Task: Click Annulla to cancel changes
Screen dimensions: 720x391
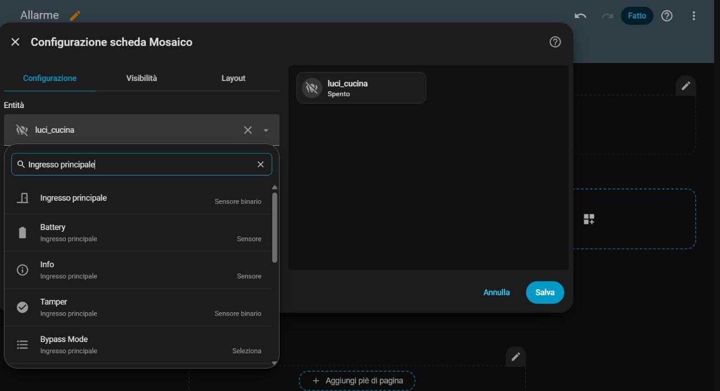Action: pyautogui.click(x=497, y=293)
